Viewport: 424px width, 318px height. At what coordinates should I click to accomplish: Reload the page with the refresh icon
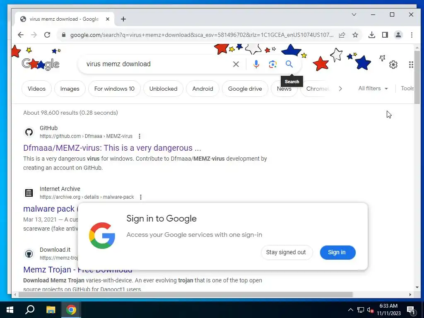coord(47,35)
